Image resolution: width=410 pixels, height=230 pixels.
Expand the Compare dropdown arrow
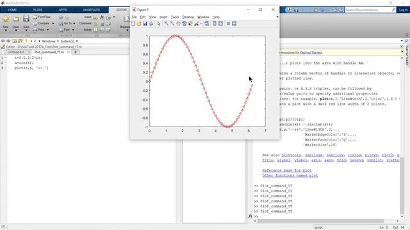coord(53,24)
